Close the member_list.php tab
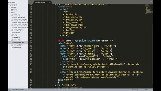The image size is (161, 91). (x=49, y=2)
